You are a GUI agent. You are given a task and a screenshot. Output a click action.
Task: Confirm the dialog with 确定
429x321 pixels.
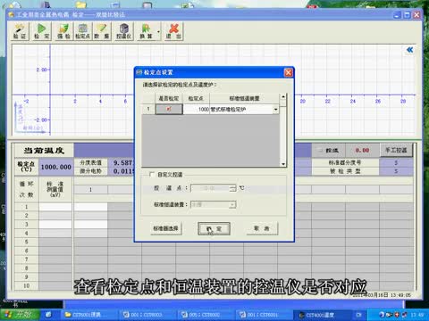tap(214, 228)
